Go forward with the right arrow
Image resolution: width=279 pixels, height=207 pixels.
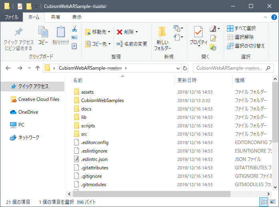click(x=20, y=68)
